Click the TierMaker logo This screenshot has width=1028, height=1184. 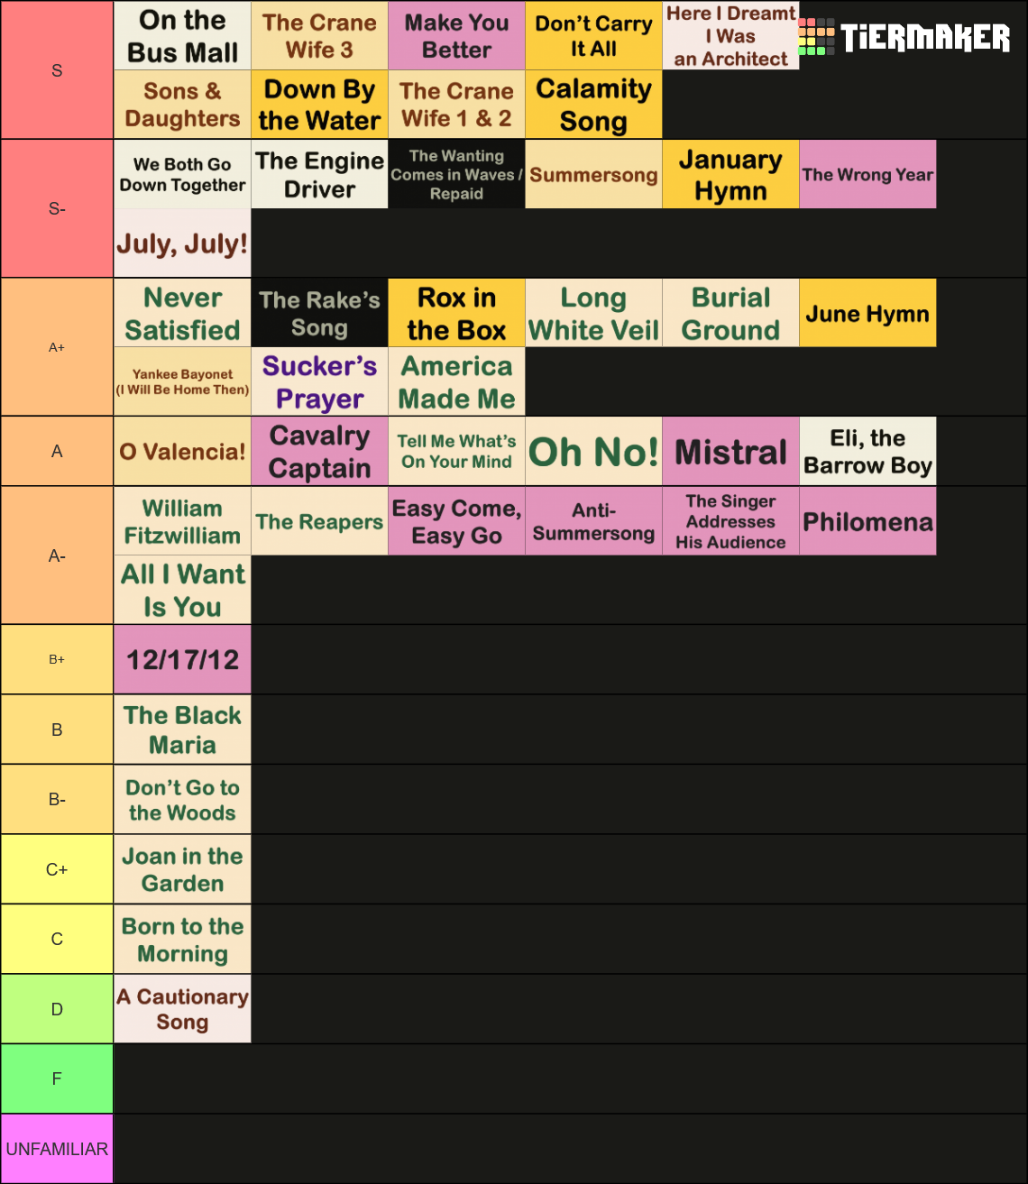[904, 37]
